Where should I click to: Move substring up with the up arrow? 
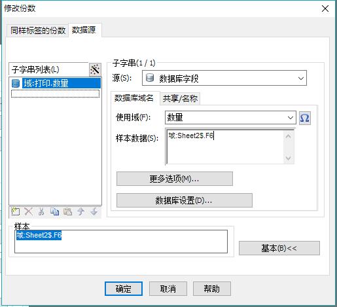[81, 211]
